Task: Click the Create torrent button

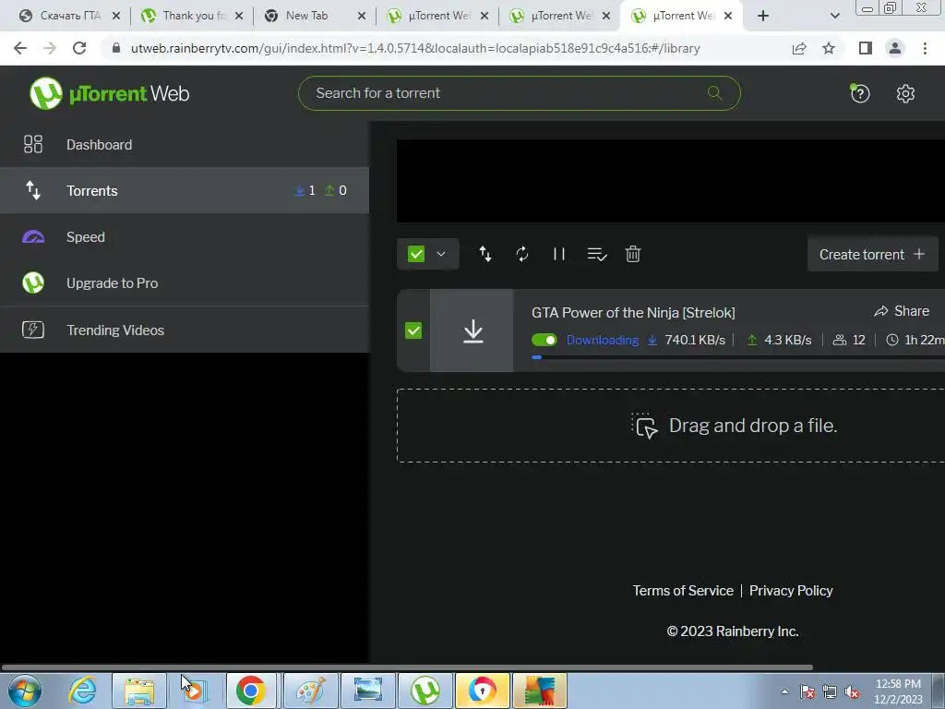Action: pyautogui.click(x=872, y=255)
